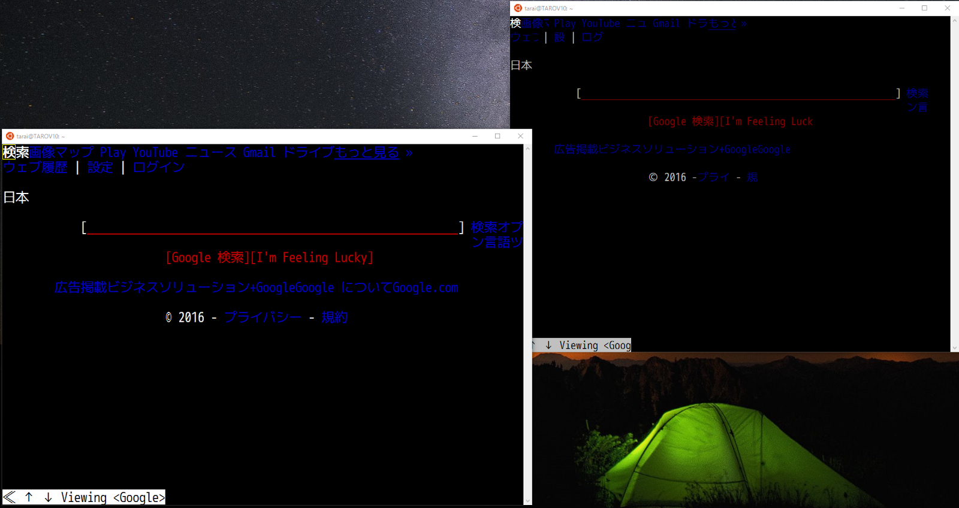Open ビジネスソリューション link in back window
Image resolution: width=959 pixels, height=508 pixels.
(x=658, y=149)
